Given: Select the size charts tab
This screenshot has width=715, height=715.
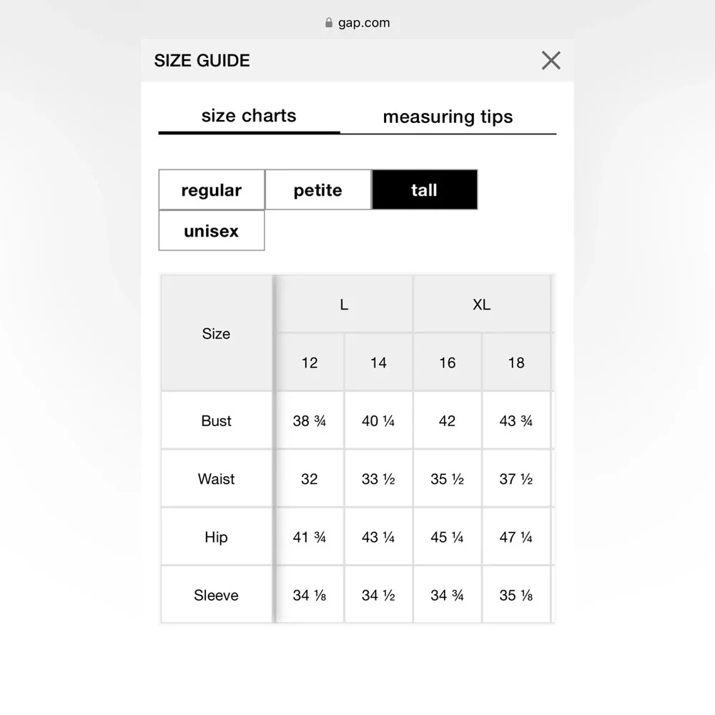Looking at the screenshot, I should (x=249, y=117).
